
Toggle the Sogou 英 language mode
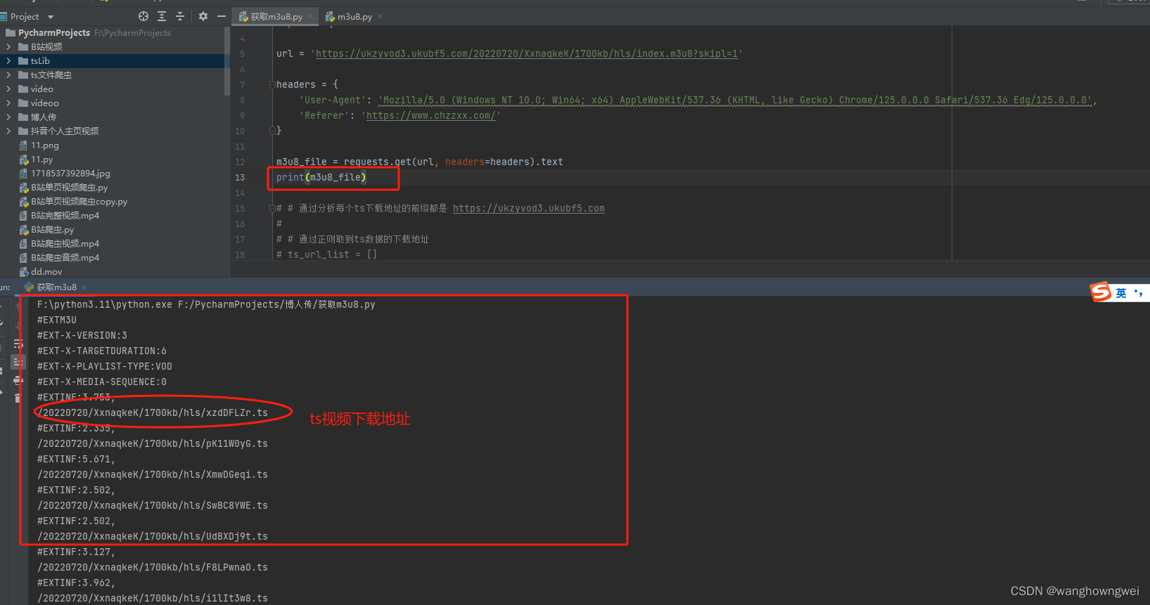coord(1121,293)
